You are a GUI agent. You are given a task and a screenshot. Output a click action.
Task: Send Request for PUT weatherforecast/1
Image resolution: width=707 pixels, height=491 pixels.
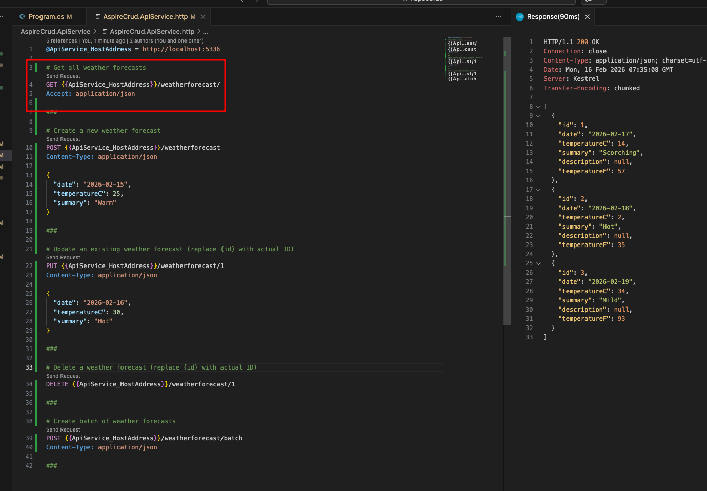click(63, 258)
